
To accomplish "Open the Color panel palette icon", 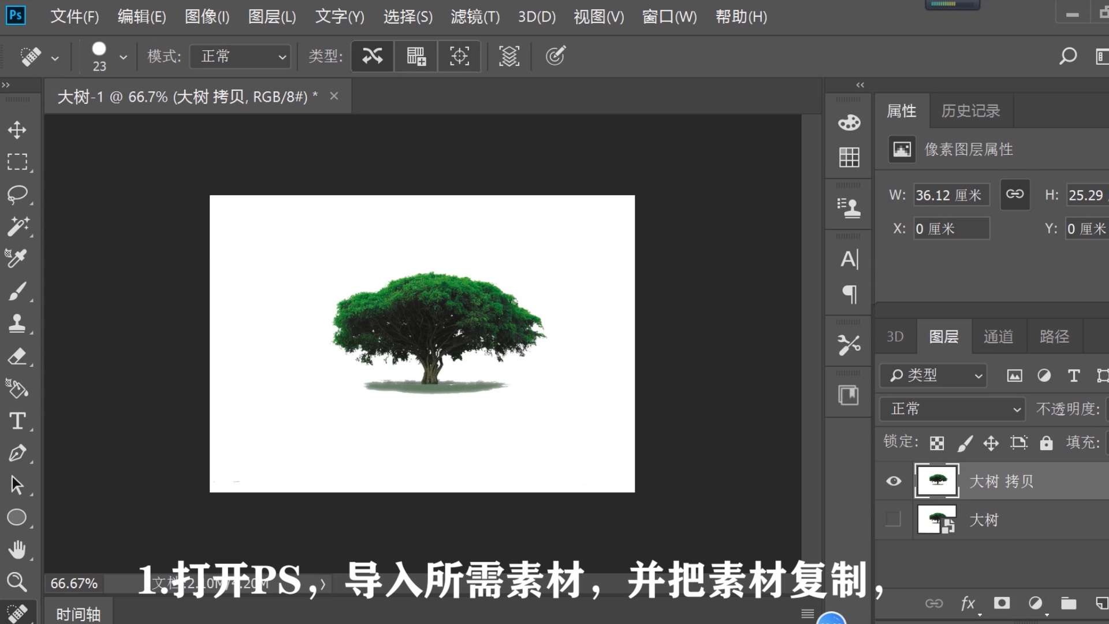I will click(x=849, y=122).
